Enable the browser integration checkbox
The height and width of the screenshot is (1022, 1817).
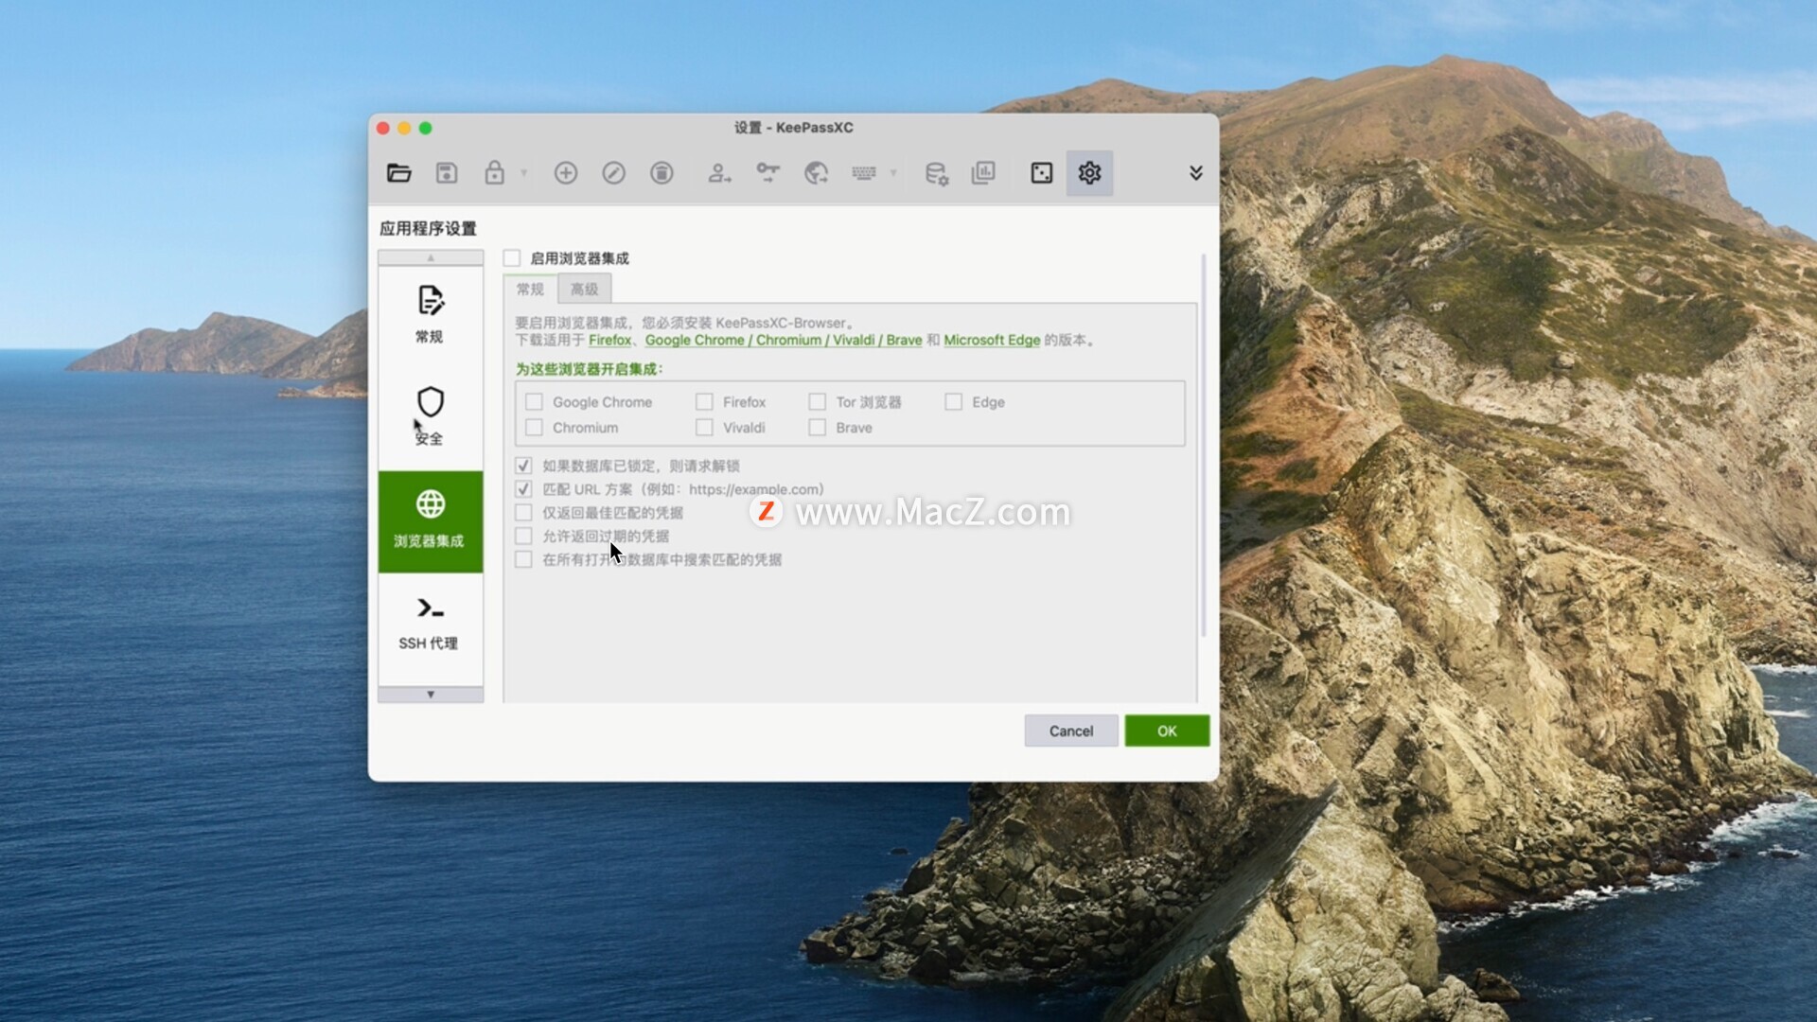click(512, 258)
